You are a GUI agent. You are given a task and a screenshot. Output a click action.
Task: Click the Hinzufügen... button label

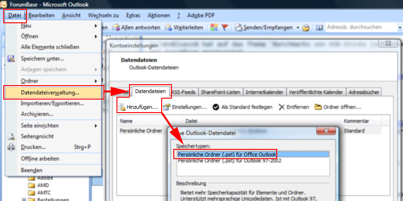click(x=142, y=107)
